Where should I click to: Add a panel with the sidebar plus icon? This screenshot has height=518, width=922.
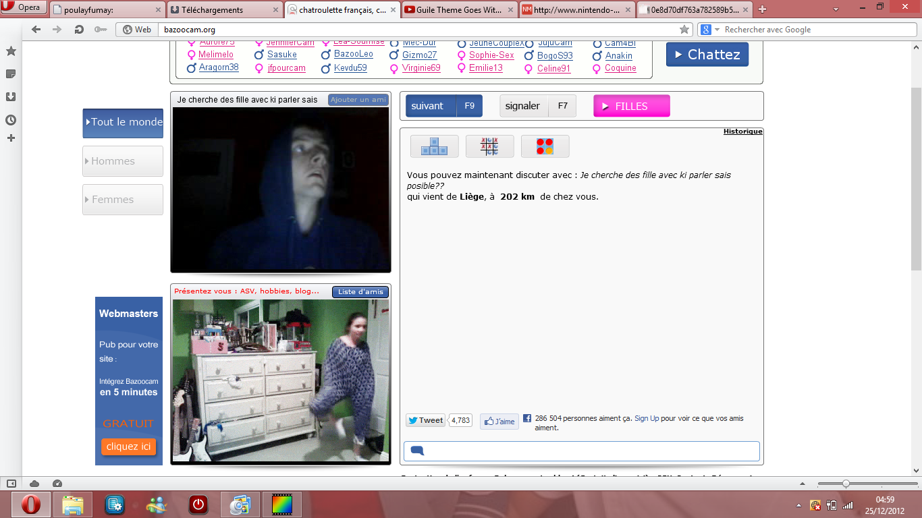click(x=11, y=138)
